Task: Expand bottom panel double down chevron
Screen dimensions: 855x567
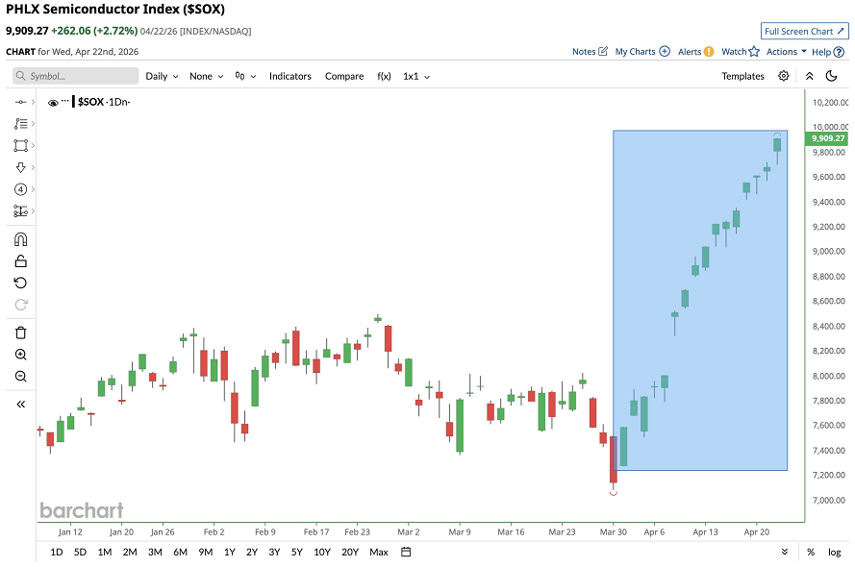Action: (x=785, y=552)
